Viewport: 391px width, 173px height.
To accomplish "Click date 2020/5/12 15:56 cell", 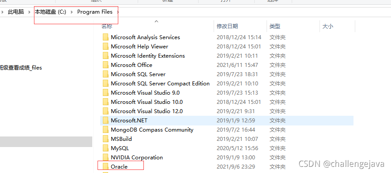I will point(237,148).
